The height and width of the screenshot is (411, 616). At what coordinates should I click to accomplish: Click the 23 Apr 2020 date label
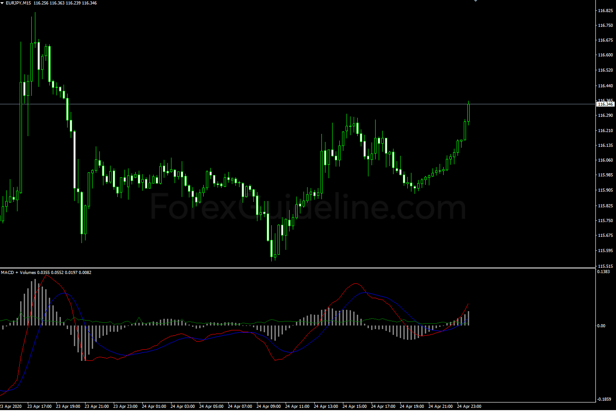(x=11, y=407)
